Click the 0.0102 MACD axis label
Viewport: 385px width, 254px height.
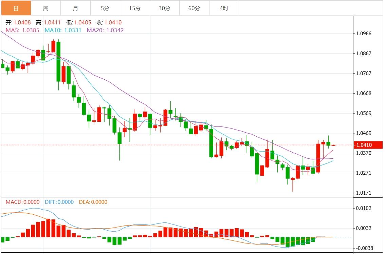pyautogui.click(x=363, y=208)
